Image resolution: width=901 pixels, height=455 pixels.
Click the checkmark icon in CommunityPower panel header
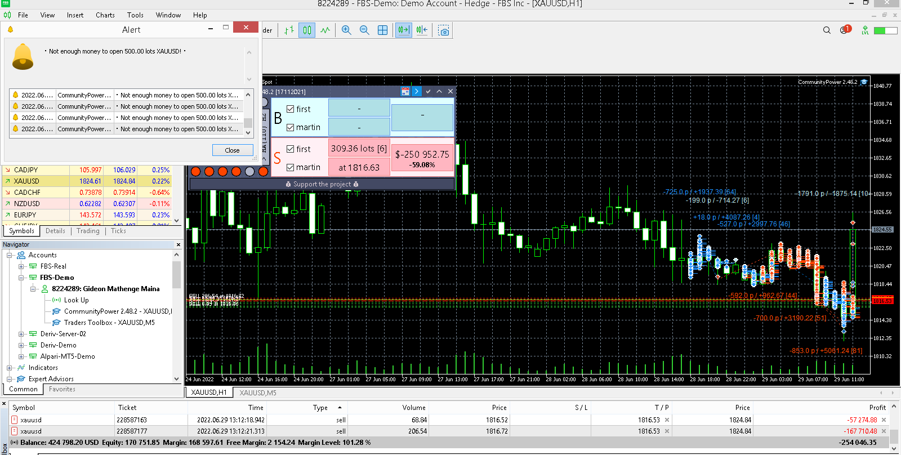(x=428, y=91)
